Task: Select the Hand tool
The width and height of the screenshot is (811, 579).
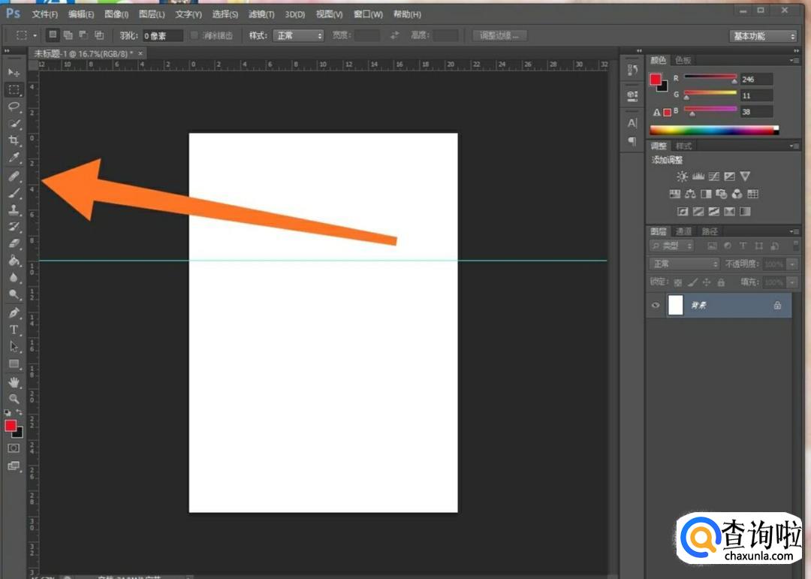Action: [14, 381]
